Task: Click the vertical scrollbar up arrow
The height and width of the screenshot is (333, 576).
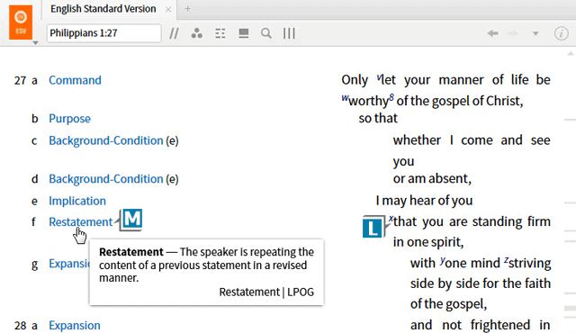Action: [x=570, y=54]
